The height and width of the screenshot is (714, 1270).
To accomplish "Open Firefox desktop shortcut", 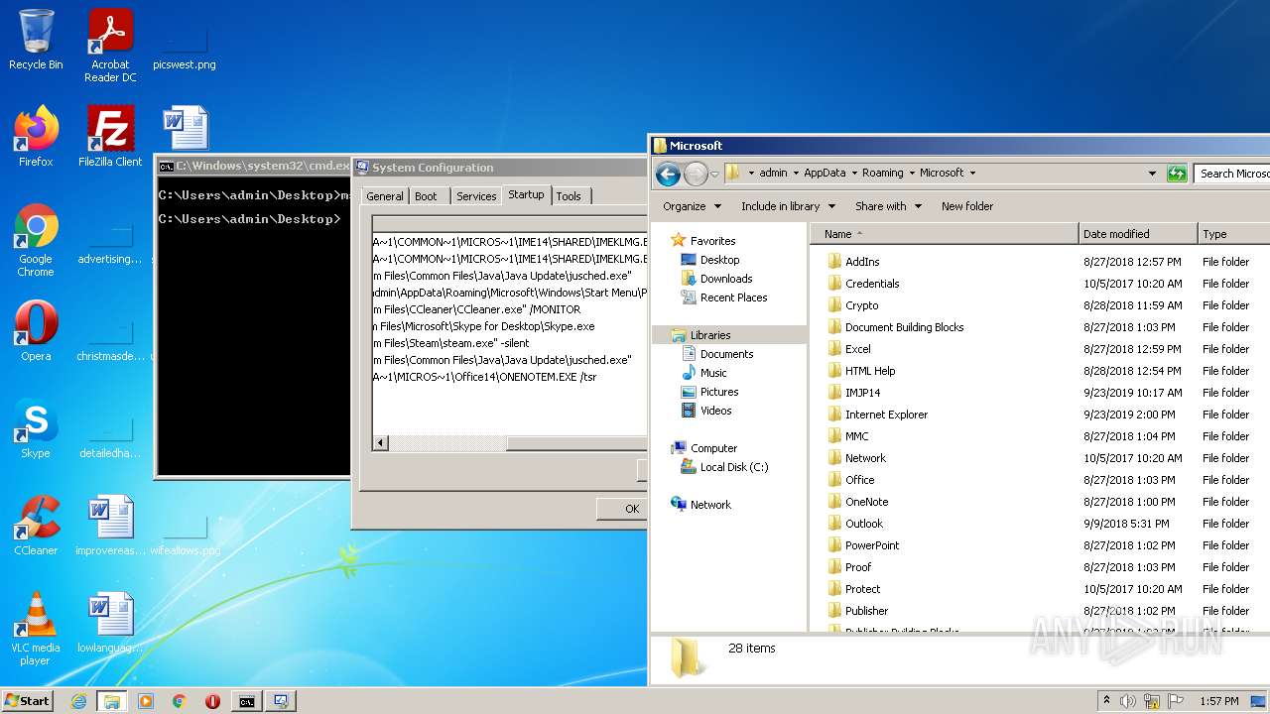I will 36,136.
